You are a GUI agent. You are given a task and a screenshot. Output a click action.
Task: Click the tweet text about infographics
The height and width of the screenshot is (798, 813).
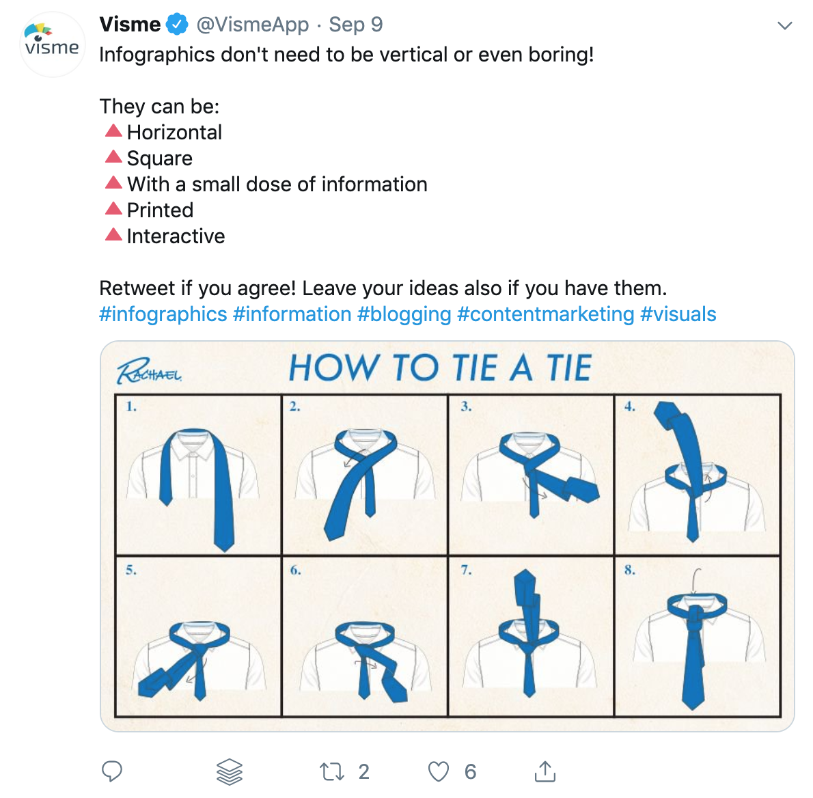coord(346,55)
